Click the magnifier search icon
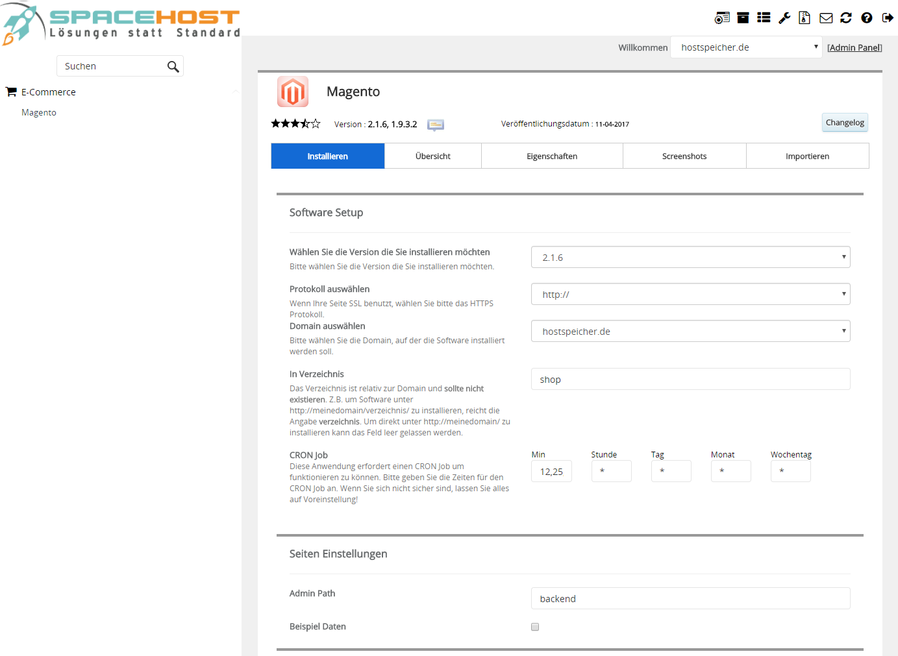The height and width of the screenshot is (656, 898). point(173,66)
